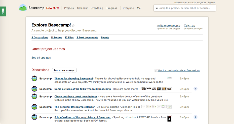The image size is (234, 124).
Task: Click the New stuff! link
Action: tap(53, 8)
